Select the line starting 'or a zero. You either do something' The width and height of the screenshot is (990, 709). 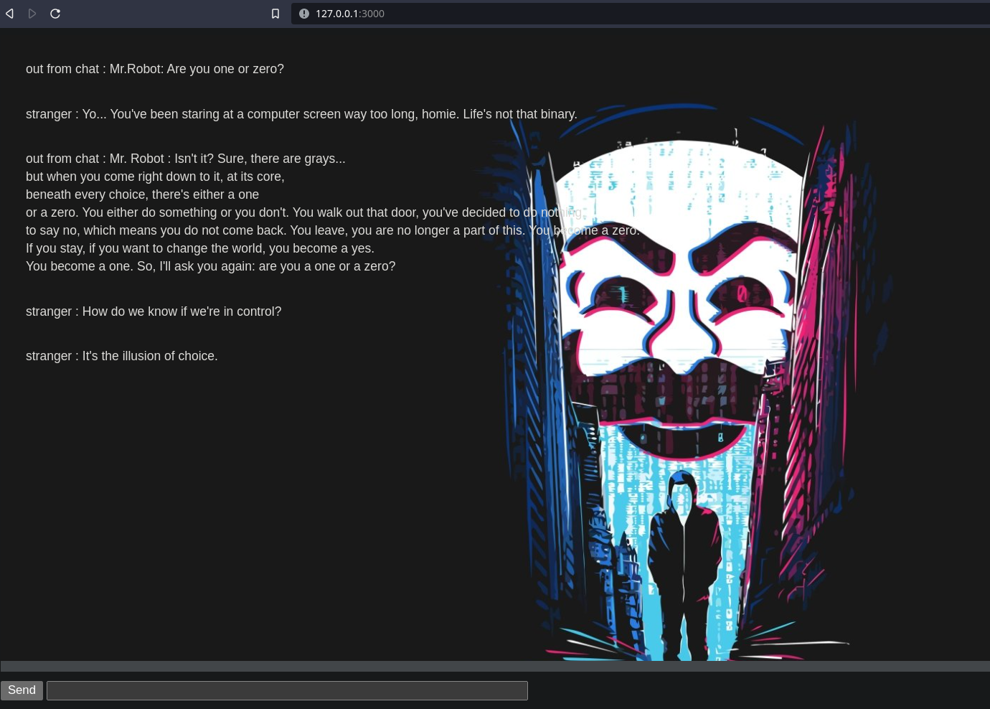[303, 212]
